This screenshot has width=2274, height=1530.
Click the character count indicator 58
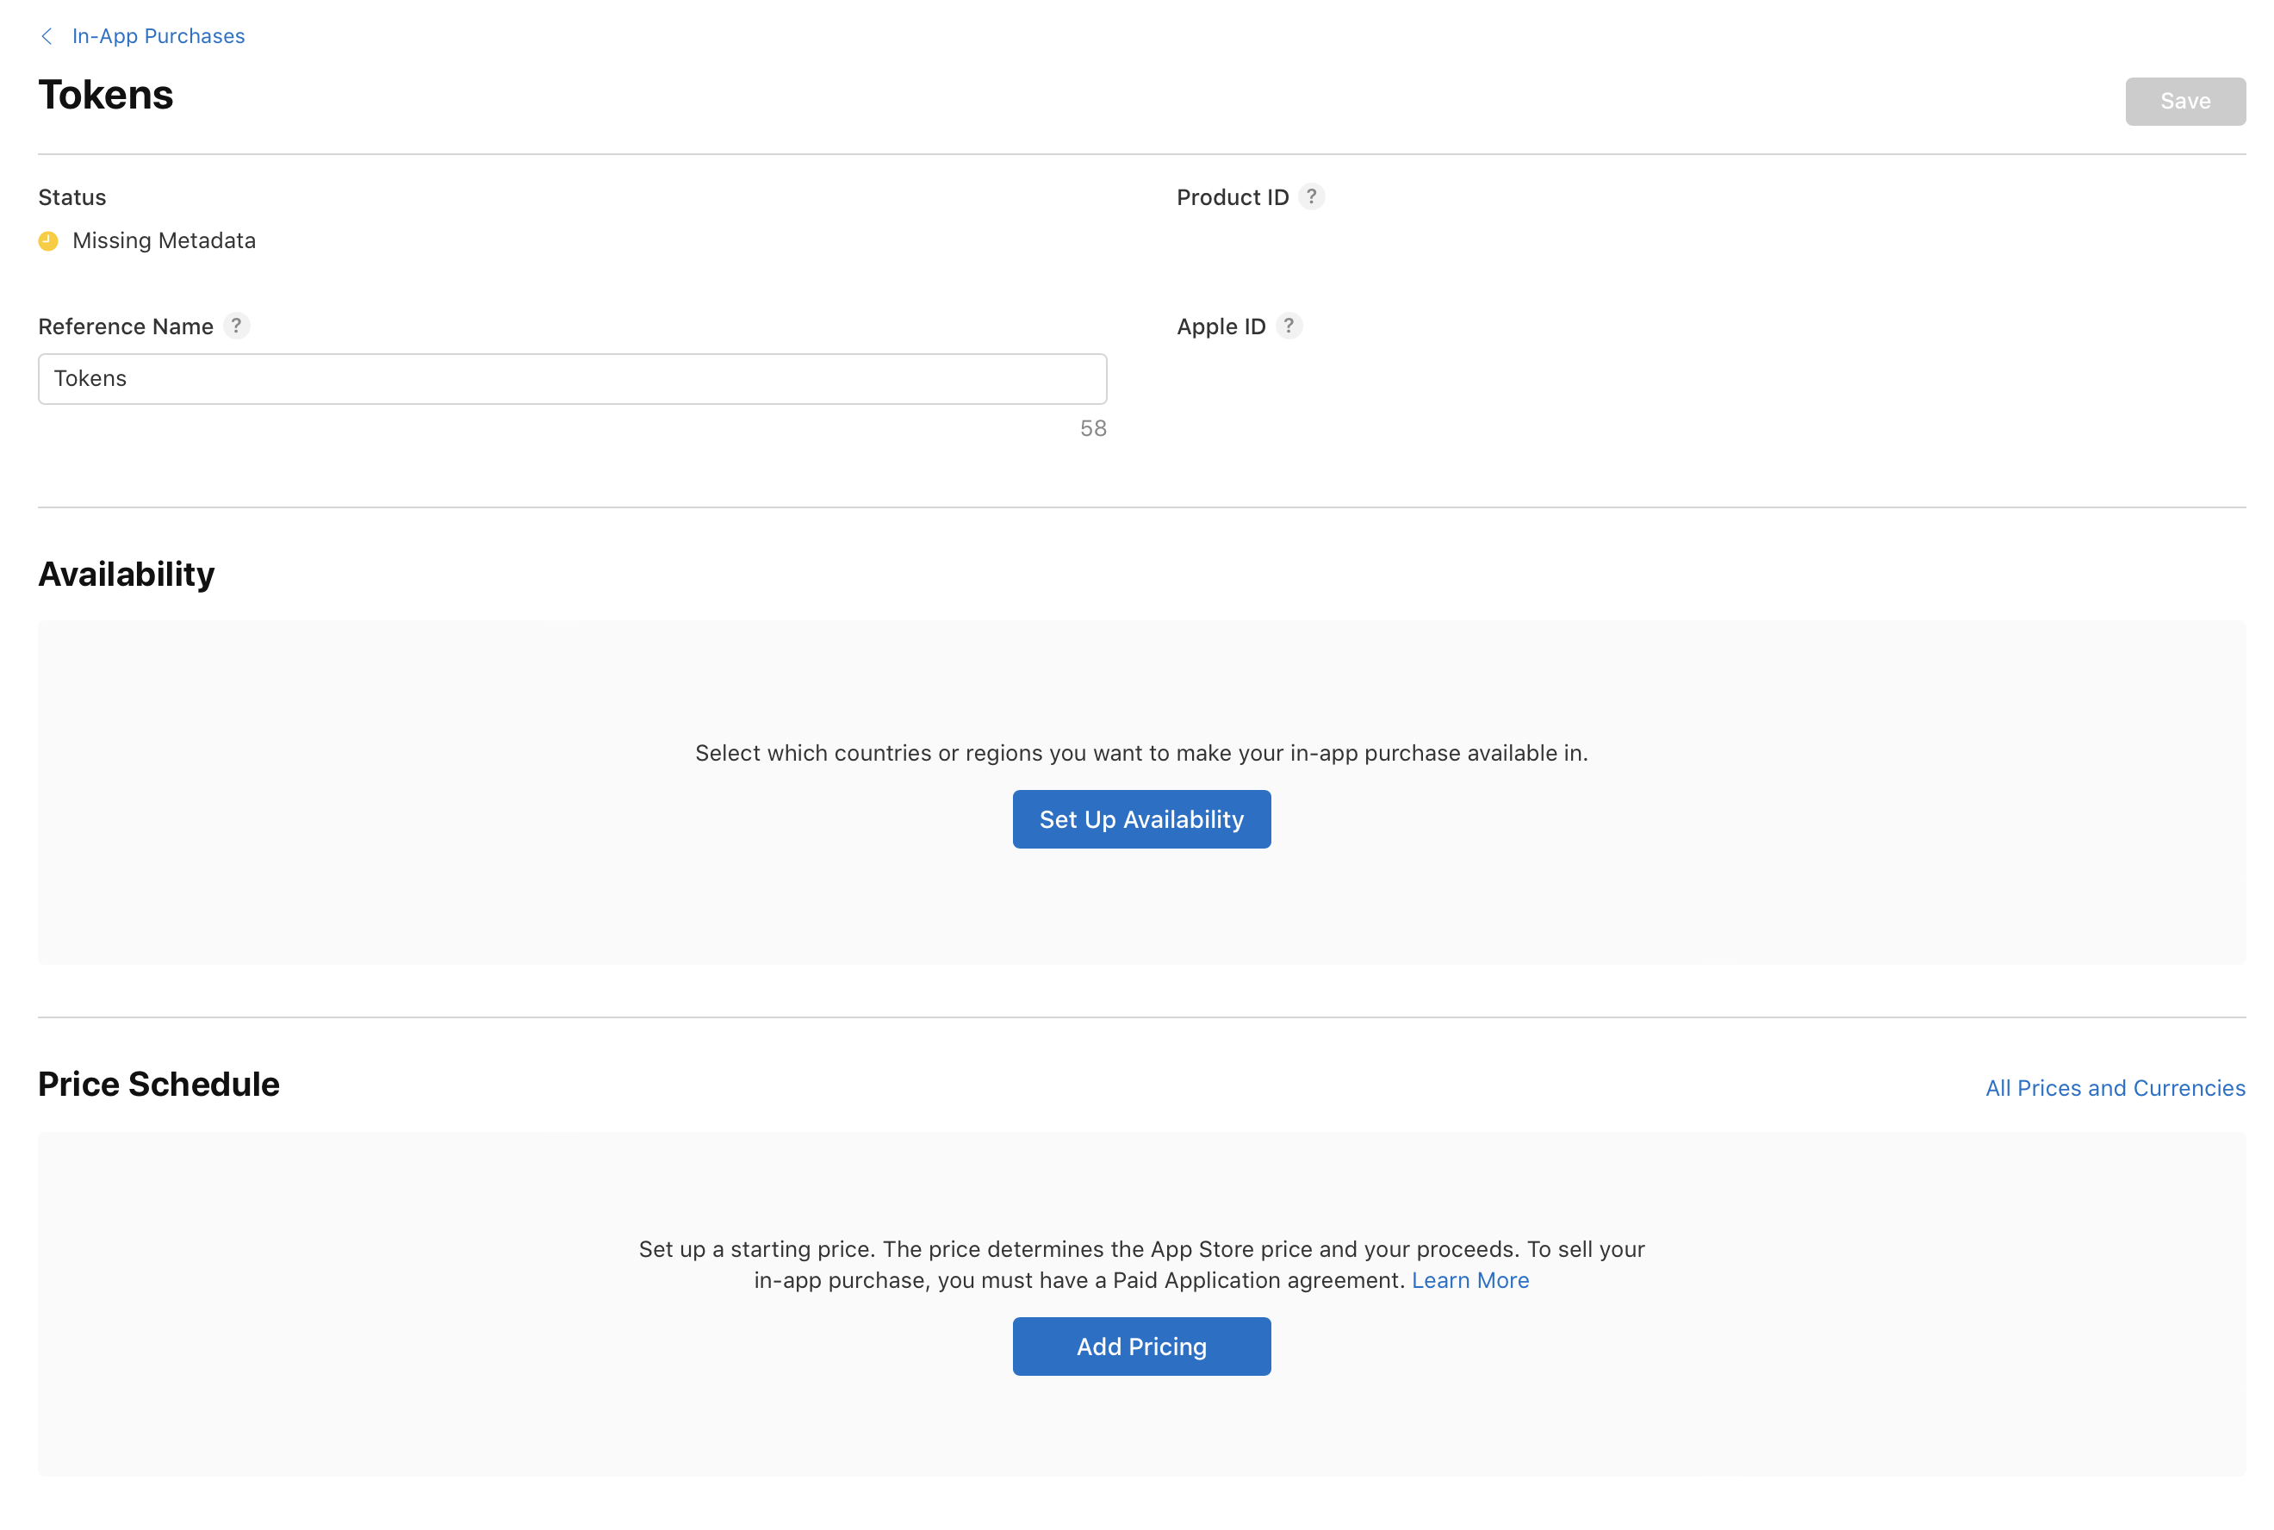1094,429
